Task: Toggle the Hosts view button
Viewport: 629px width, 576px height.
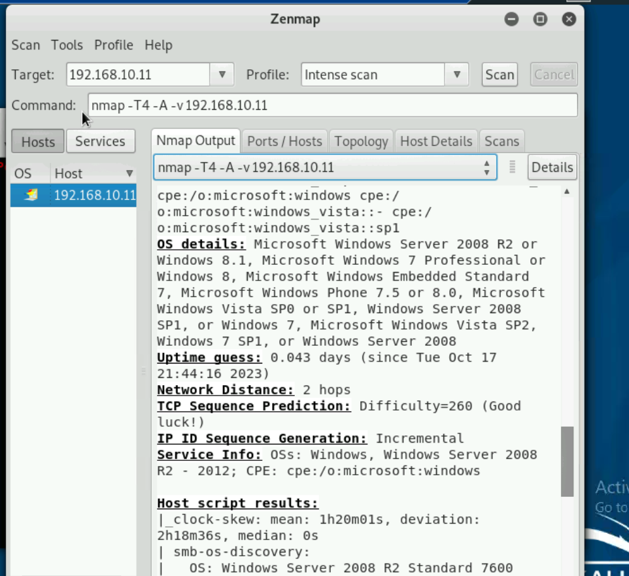Action: coord(38,141)
